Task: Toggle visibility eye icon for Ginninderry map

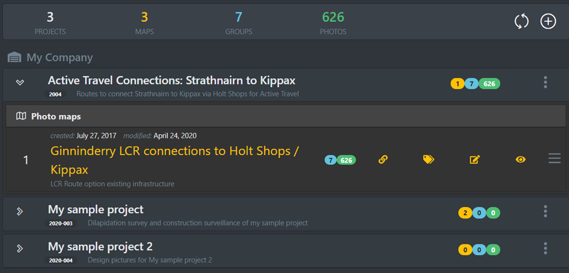Action: pyautogui.click(x=520, y=159)
